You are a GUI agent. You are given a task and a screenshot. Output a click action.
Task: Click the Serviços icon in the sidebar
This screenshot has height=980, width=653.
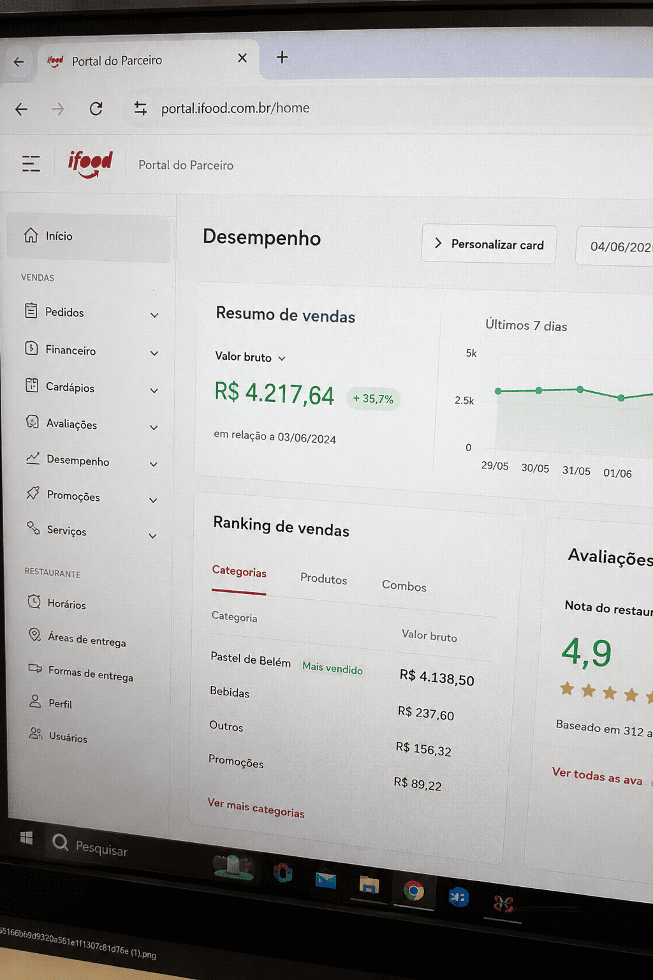(33, 528)
